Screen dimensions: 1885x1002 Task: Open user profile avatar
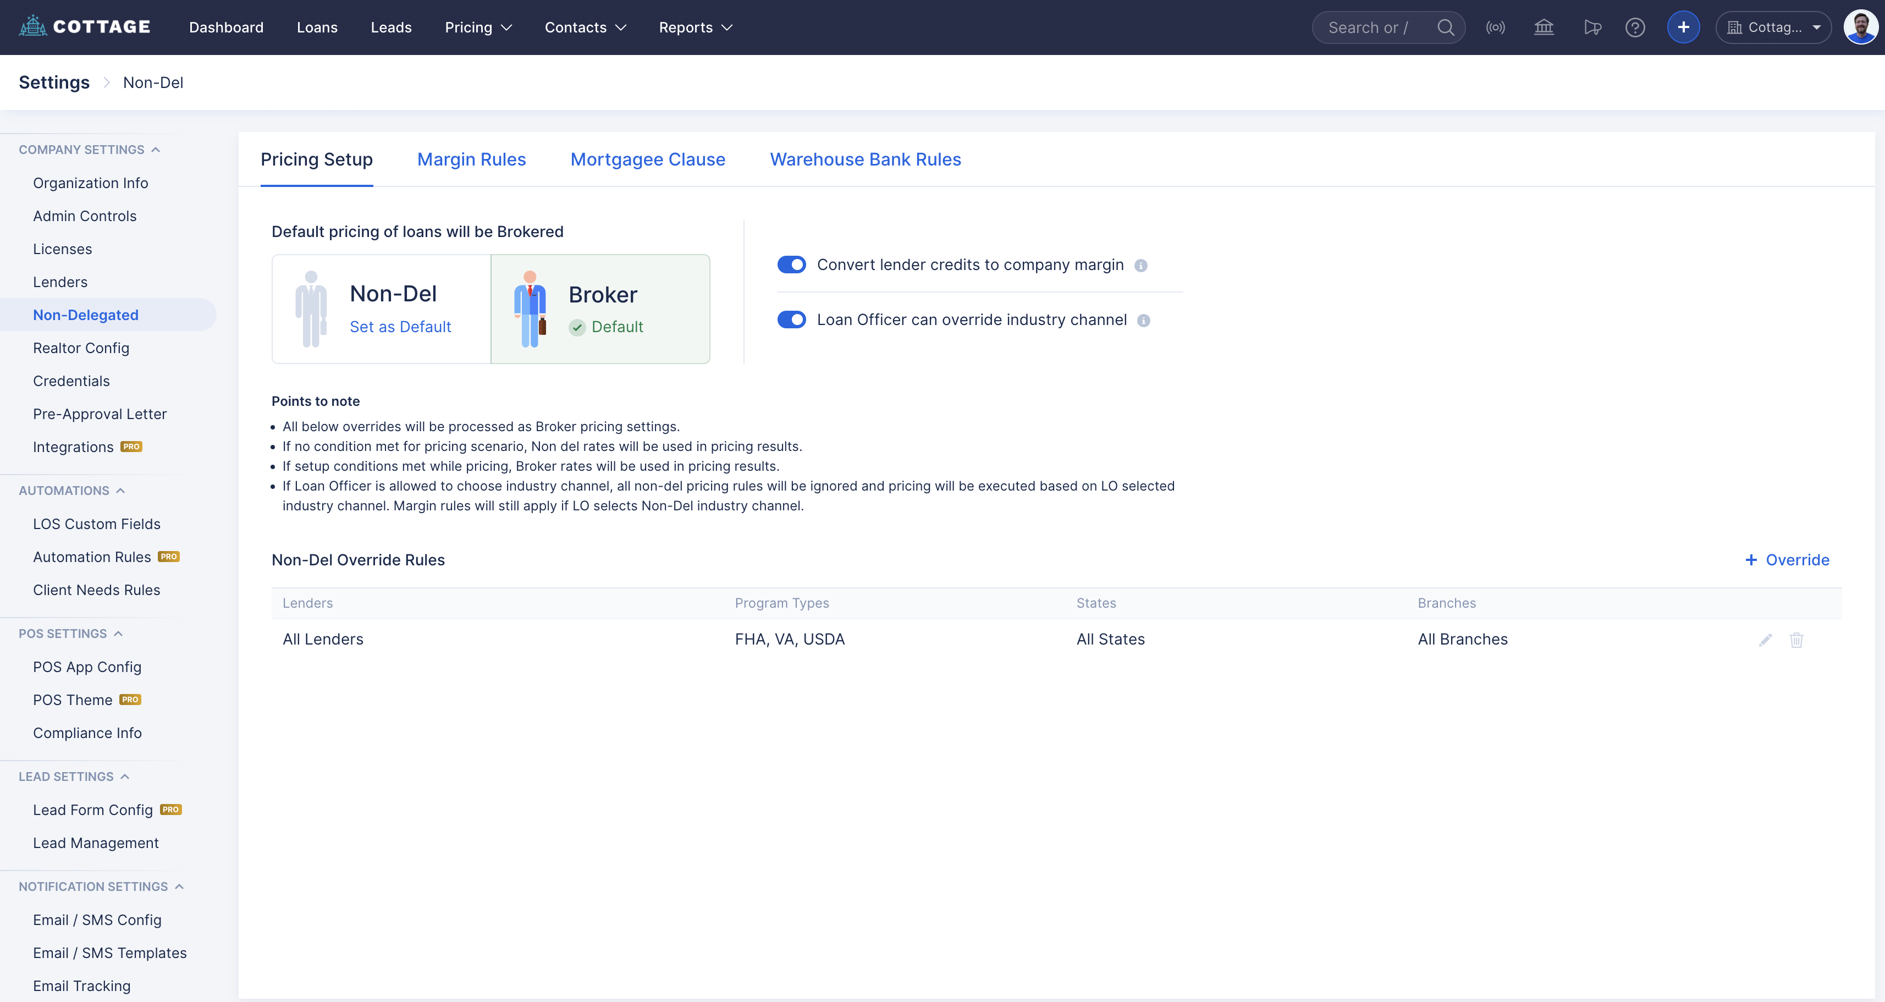point(1860,27)
